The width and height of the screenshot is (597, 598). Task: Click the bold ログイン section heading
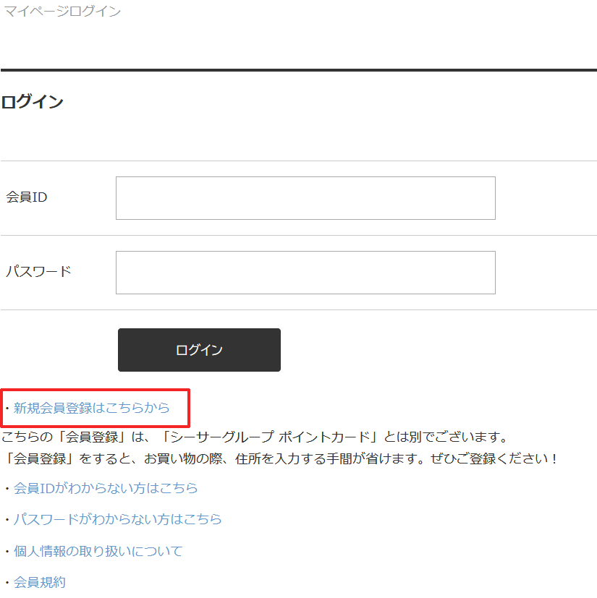pyautogui.click(x=33, y=102)
